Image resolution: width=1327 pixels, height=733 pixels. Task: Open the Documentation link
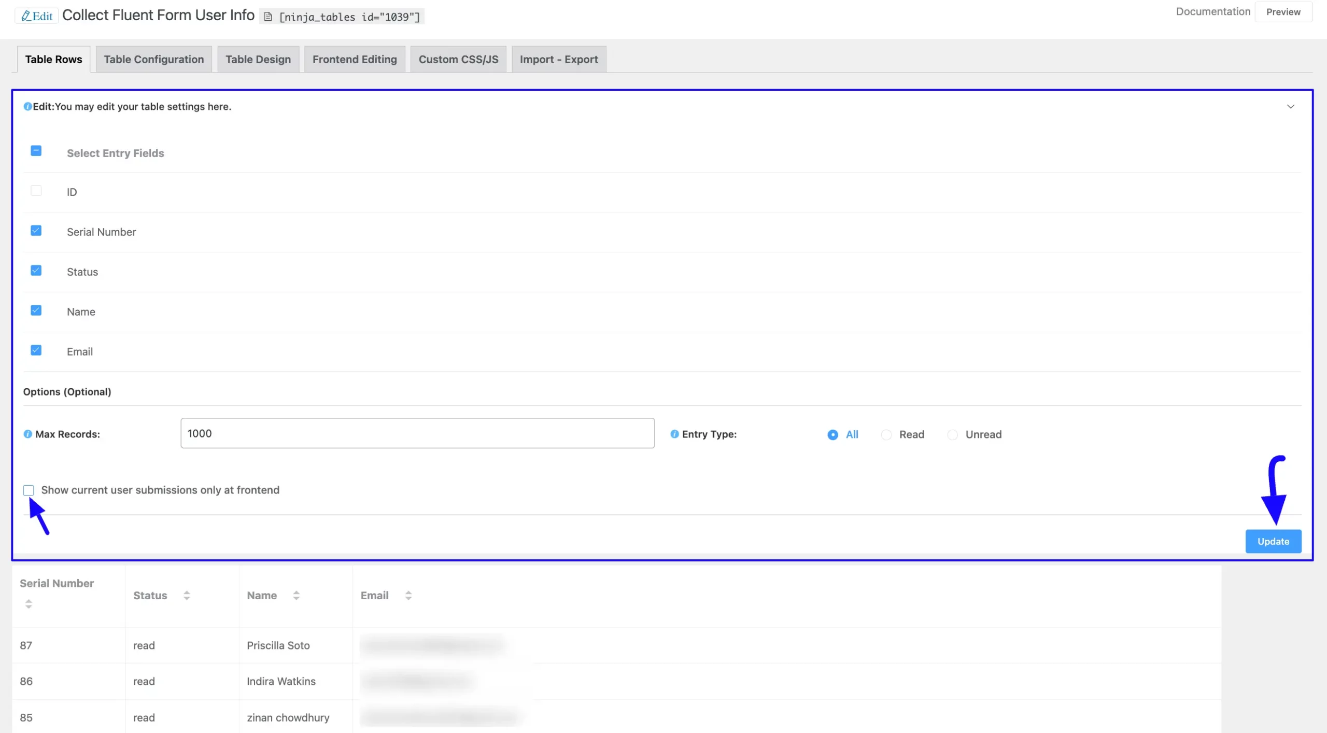pos(1213,11)
